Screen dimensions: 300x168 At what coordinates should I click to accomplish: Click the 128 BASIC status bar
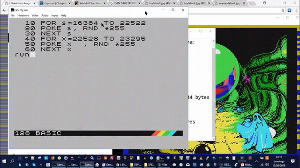(x=98, y=133)
